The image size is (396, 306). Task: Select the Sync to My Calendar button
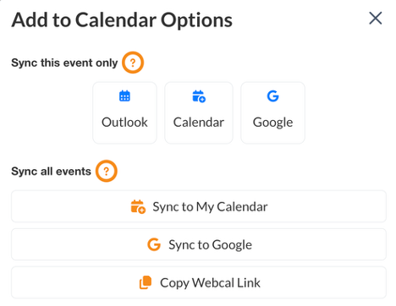(x=199, y=206)
